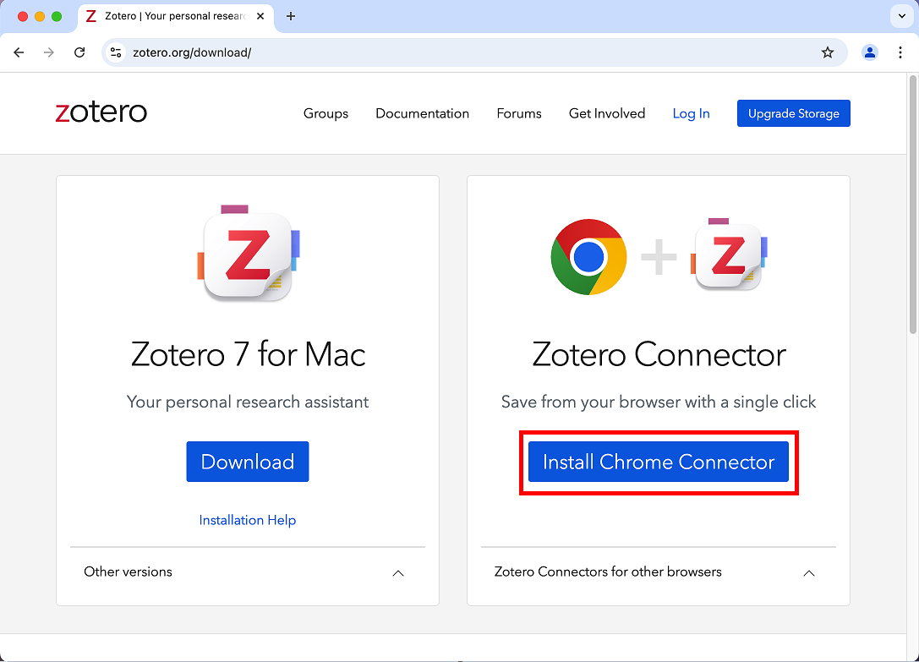Open the tab search dropdown arrow

pyautogui.click(x=900, y=16)
